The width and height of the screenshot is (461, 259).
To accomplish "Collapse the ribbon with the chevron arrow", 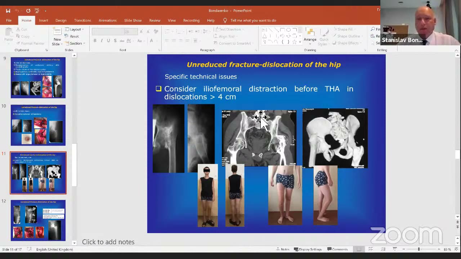I will click(456, 50).
